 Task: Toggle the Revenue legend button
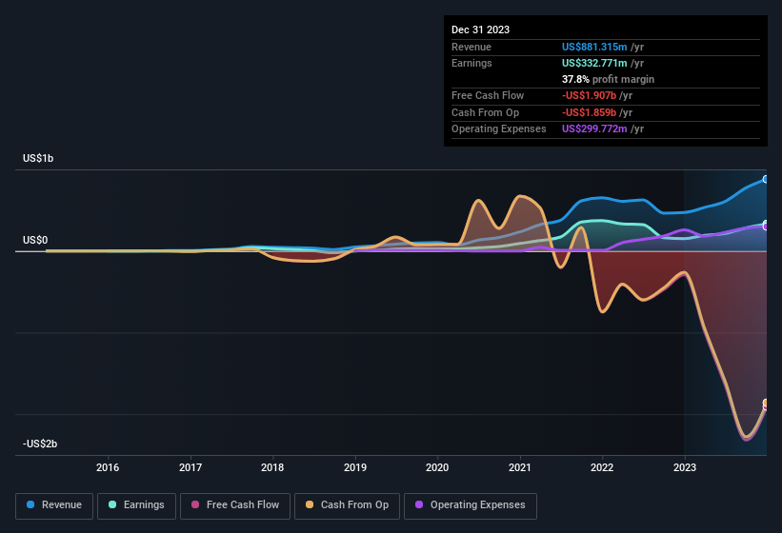[x=54, y=505]
